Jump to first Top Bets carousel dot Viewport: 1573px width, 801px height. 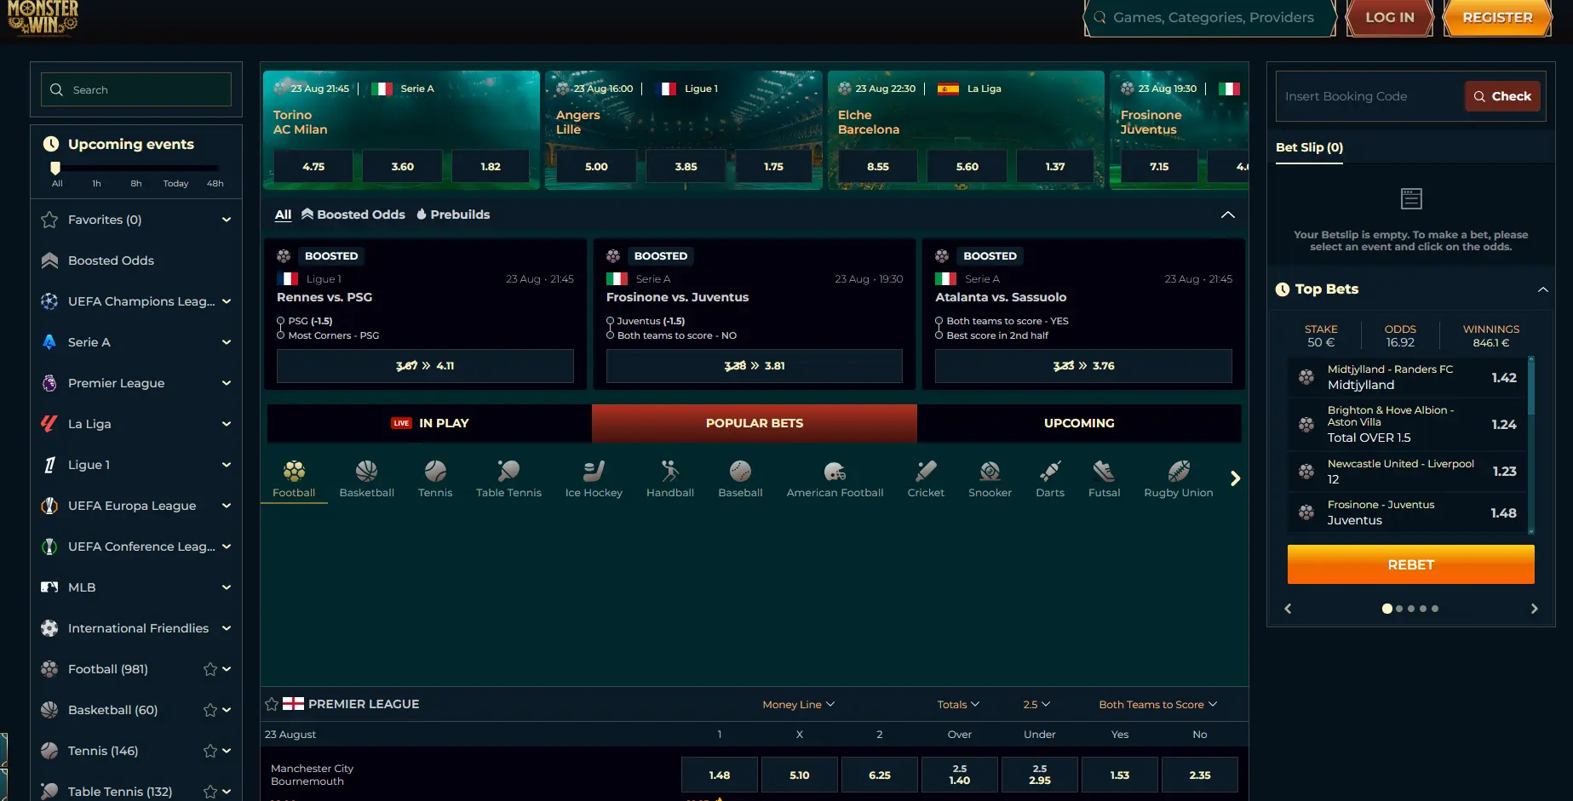click(x=1386, y=609)
